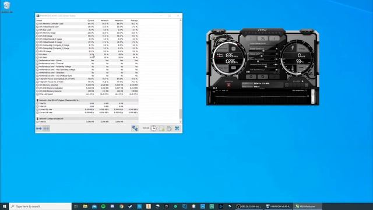Screen dimensions: 373x210
Task: Select GPU Bus Load row
Action: [87, 30]
